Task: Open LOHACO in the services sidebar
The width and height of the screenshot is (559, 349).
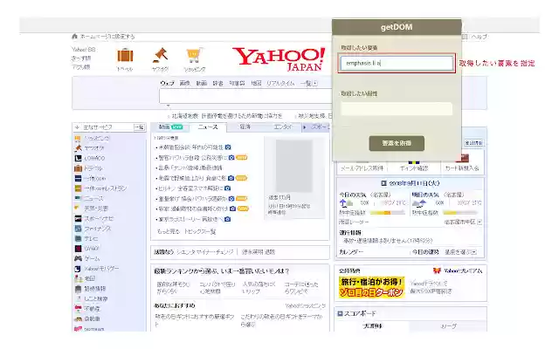Action: (x=94, y=158)
